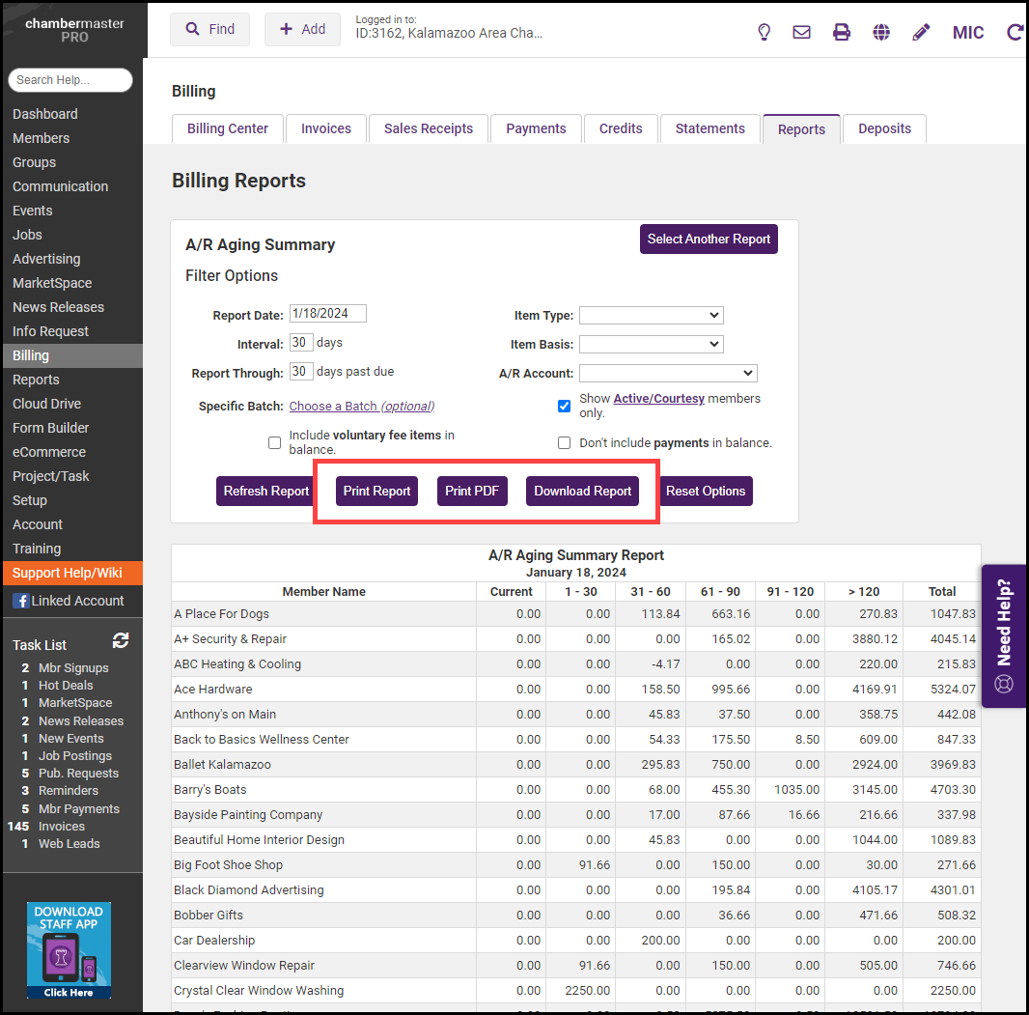Click the pencil edit icon
This screenshot has height=1015, width=1029.
[921, 32]
